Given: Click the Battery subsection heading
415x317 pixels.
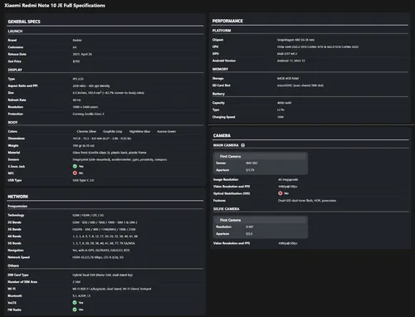Looking at the screenshot, I should pyautogui.click(x=218, y=94).
